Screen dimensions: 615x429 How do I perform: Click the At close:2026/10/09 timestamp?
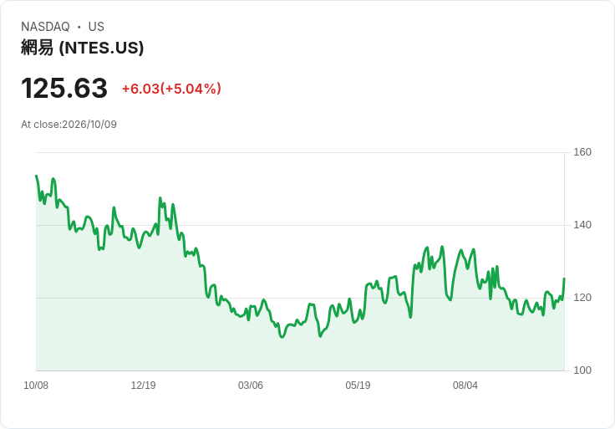pos(69,125)
